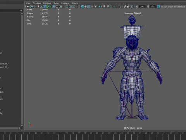Image resolution: width=186 pixels, height=140 pixels.
Task: Select the outliner row ending in wist_01_r
Action: (x=4, y=64)
